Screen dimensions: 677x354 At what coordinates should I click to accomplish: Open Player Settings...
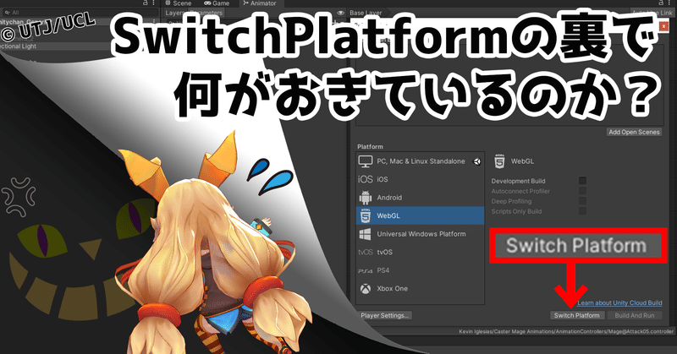(385, 315)
